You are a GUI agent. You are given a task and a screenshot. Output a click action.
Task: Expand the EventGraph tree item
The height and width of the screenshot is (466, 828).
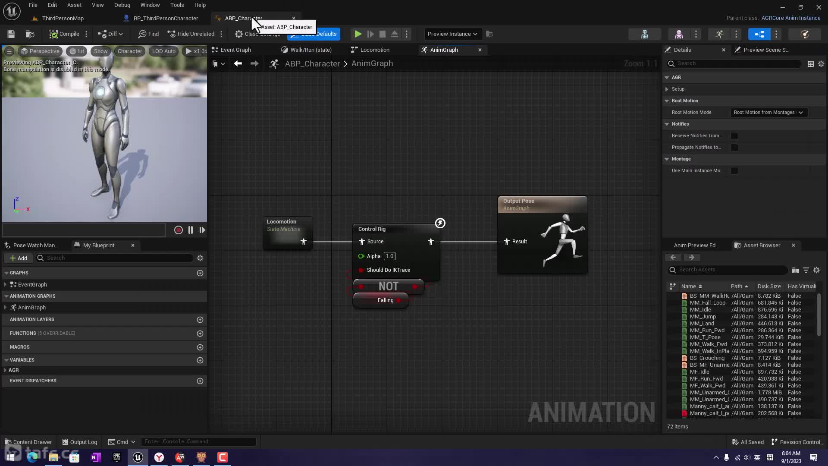(5, 285)
